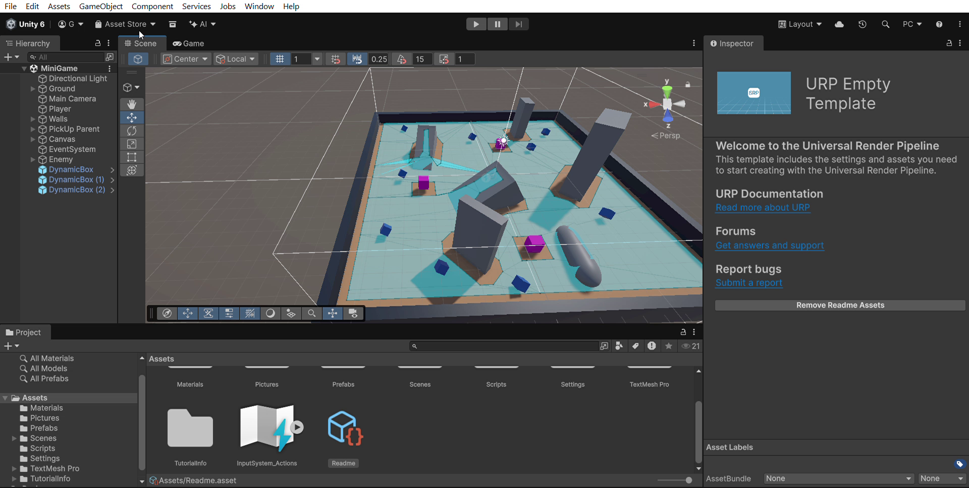The image size is (969, 488).
Task: Open the Undo History icon
Action: tap(862, 24)
